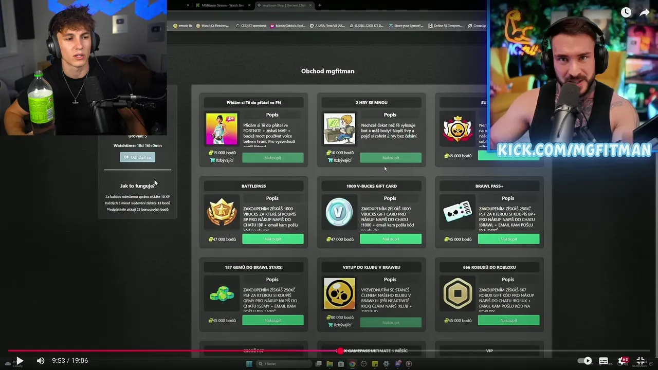Click the shopping cart icon under 15 000 bodů

tap(212, 160)
